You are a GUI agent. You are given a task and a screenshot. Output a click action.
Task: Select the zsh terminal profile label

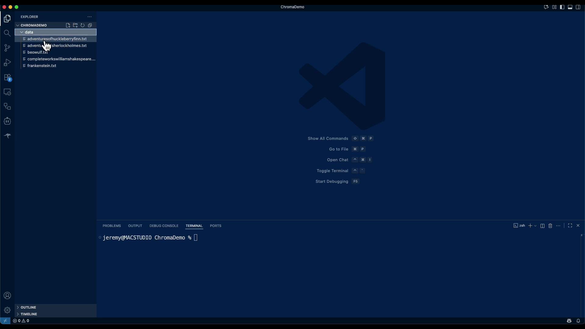pyautogui.click(x=519, y=226)
